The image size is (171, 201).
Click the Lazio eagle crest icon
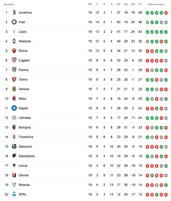click(x=14, y=32)
